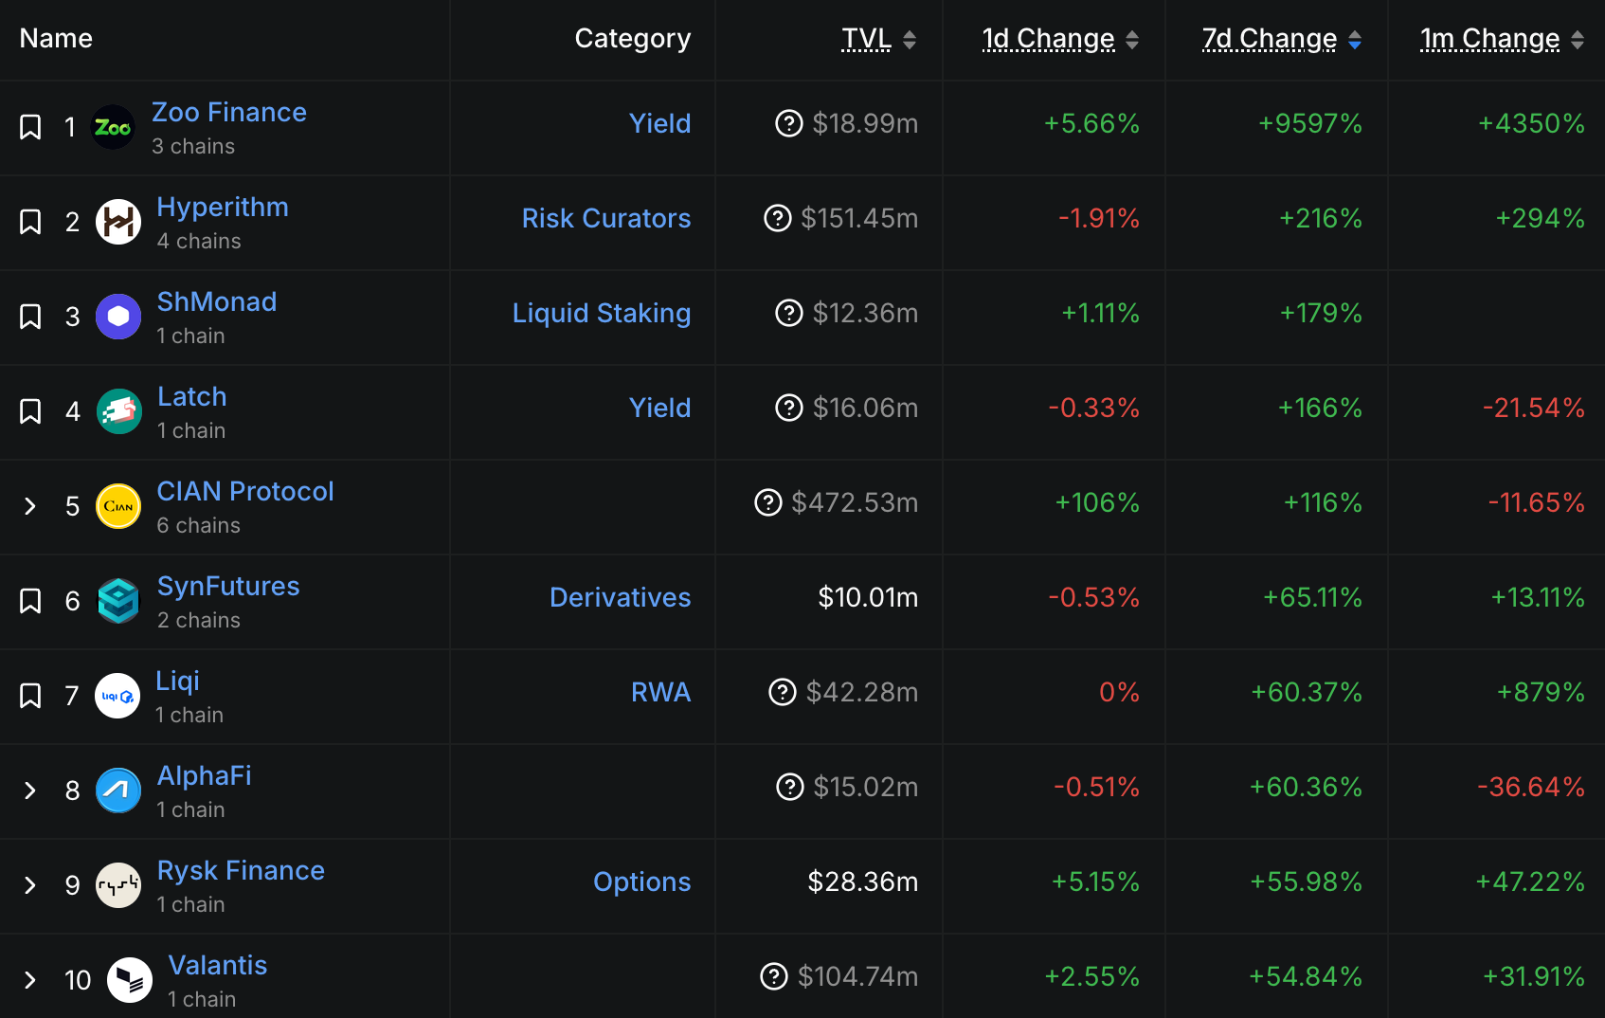Select the -21.54% 1m change value
This screenshot has height=1018, width=1605.
pyautogui.click(x=1534, y=408)
